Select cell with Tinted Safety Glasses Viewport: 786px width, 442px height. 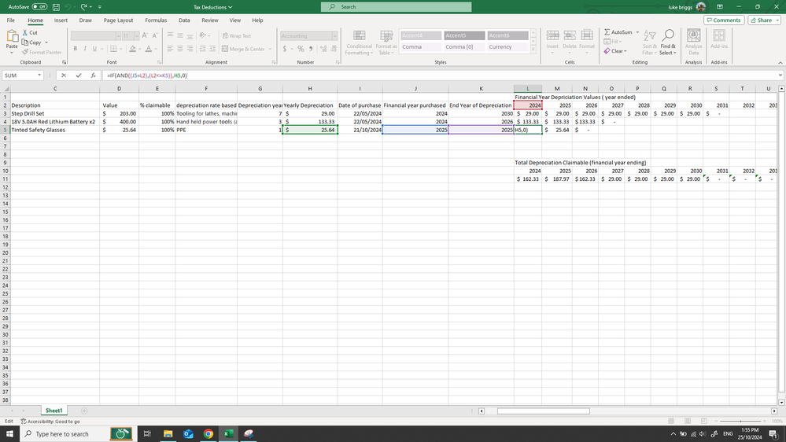[55, 130]
